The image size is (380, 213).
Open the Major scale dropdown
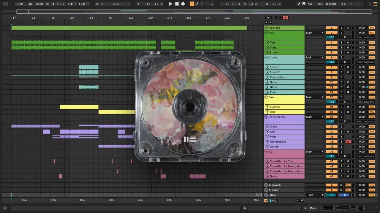click(x=121, y=4)
